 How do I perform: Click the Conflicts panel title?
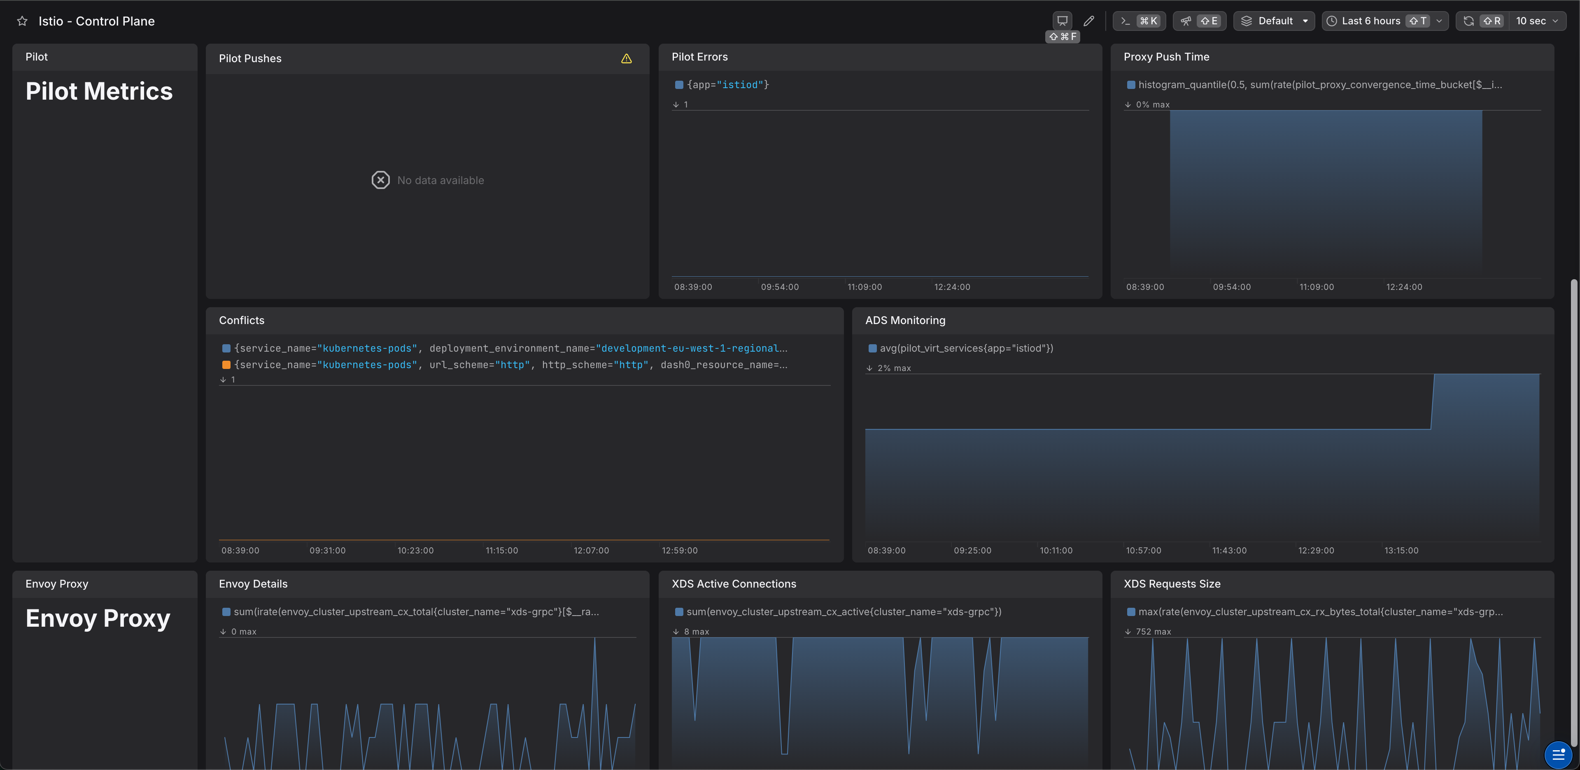click(x=242, y=320)
